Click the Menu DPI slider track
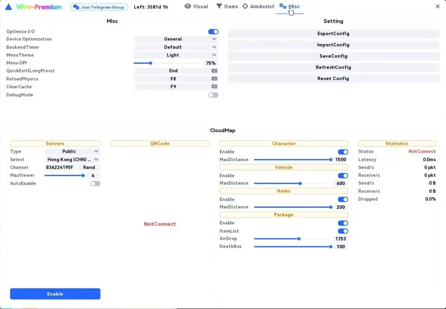The height and width of the screenshot is (309, 446). pyautogui.click(x=167, y=63)
